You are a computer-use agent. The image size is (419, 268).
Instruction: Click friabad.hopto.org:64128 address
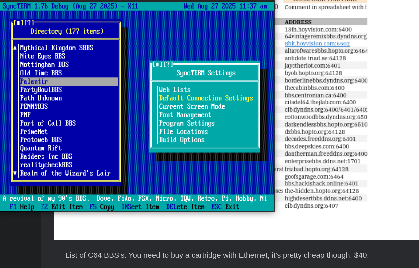(x=316, y=169)
